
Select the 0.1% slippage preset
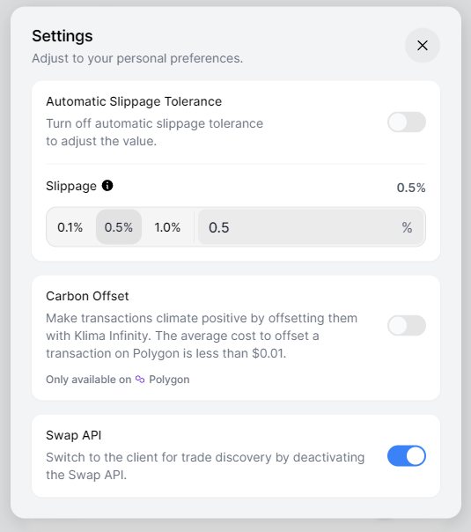[70, 227]
